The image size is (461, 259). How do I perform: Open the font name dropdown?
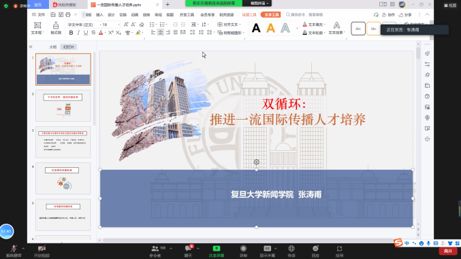(84, 24)
